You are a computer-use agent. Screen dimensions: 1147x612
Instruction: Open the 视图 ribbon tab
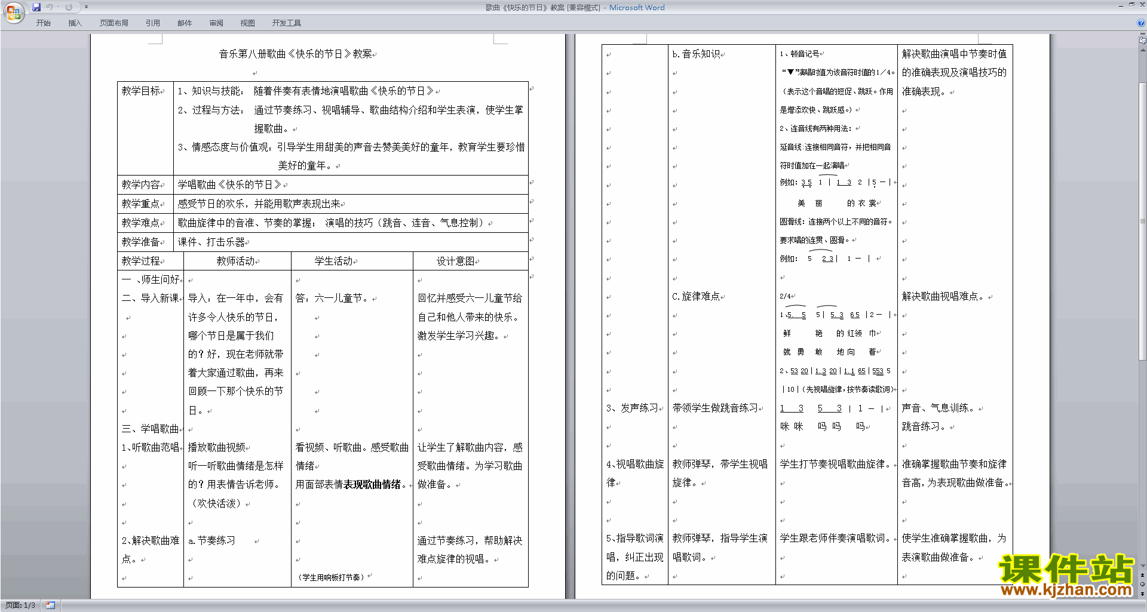click(x=248, y=23)
